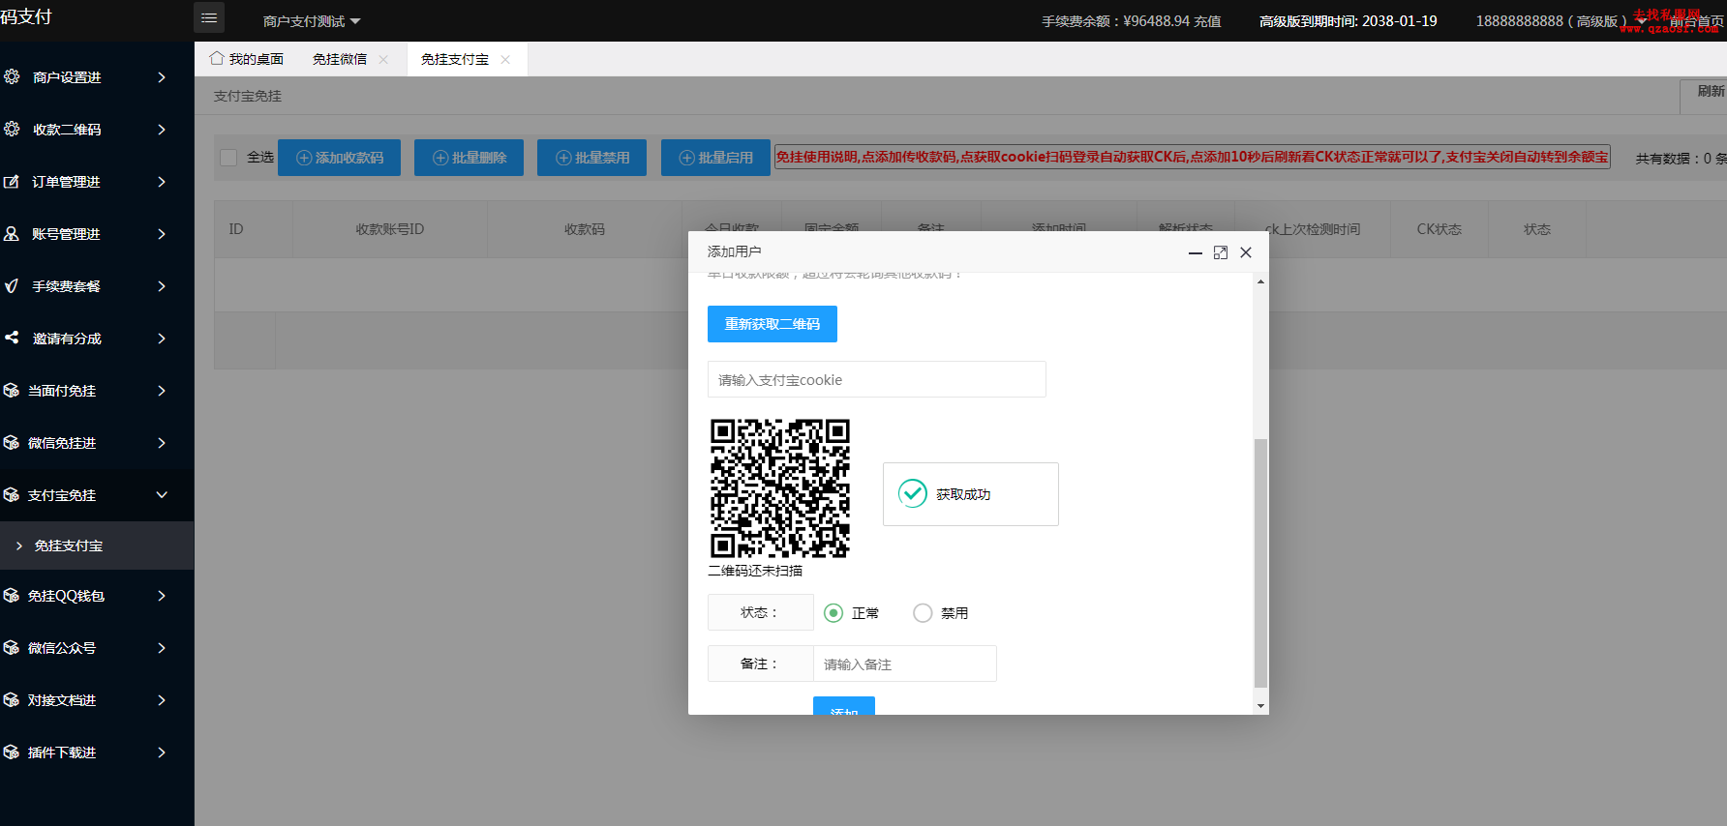Select the 正常 status radio button

833,613
